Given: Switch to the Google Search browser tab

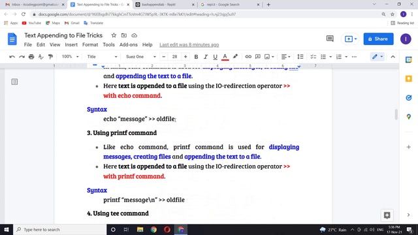Looking at the screenshot, I should tap(231, 5).
